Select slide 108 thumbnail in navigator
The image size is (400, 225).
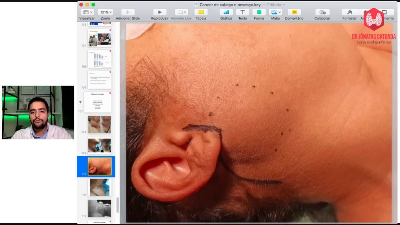[100, 124]
